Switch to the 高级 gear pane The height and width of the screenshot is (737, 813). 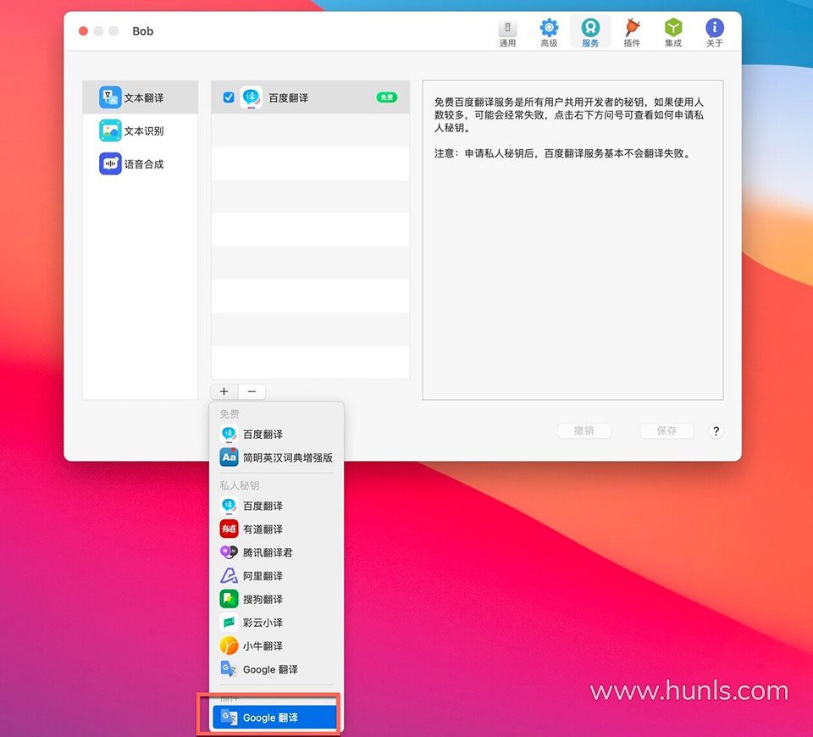[x=549, y=32]
